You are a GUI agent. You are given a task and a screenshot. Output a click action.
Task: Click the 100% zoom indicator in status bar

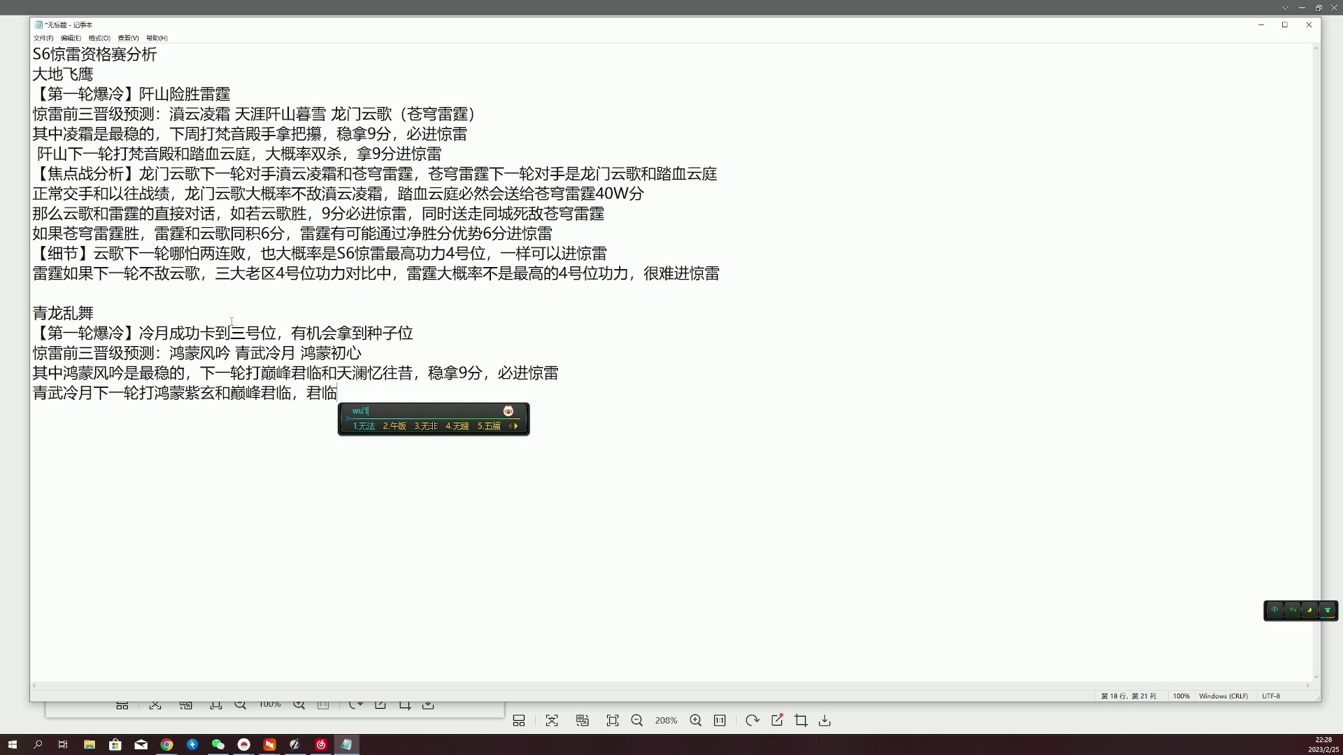tap(1181, 696)
